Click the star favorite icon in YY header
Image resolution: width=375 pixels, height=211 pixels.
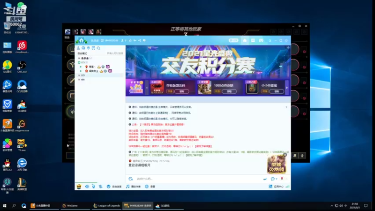click(x=130, y=40)
